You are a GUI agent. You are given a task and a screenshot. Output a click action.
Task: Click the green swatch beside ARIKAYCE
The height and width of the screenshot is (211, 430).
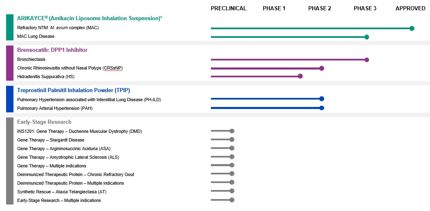click(10, 27)
